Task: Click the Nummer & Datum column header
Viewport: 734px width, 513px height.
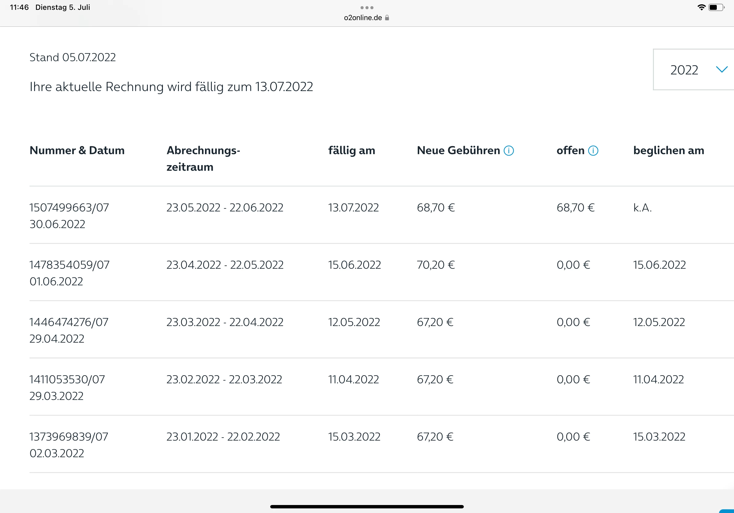Action: (77, 151)
